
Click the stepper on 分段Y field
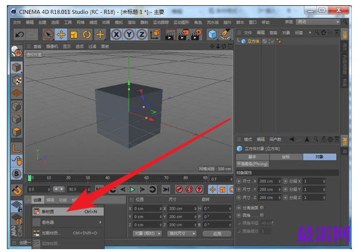pos(324,190)
